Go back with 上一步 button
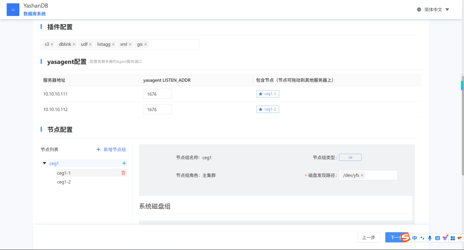This screenshot has width=464, height=250. (369, 238)
